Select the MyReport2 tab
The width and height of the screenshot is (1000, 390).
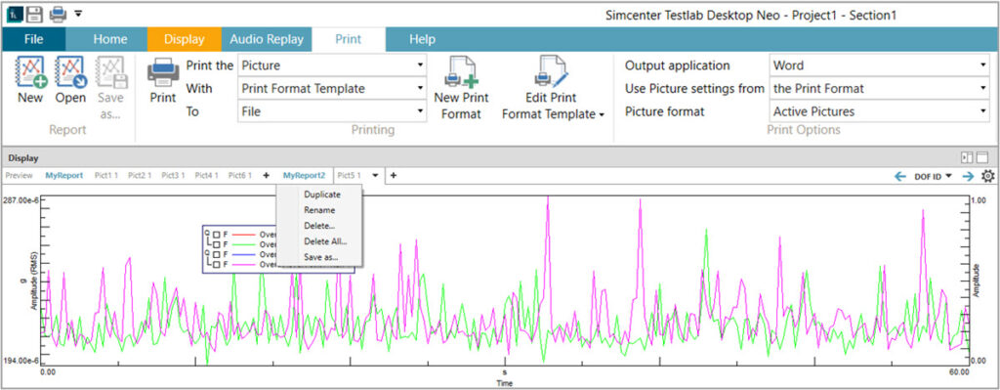pos(305,176)
